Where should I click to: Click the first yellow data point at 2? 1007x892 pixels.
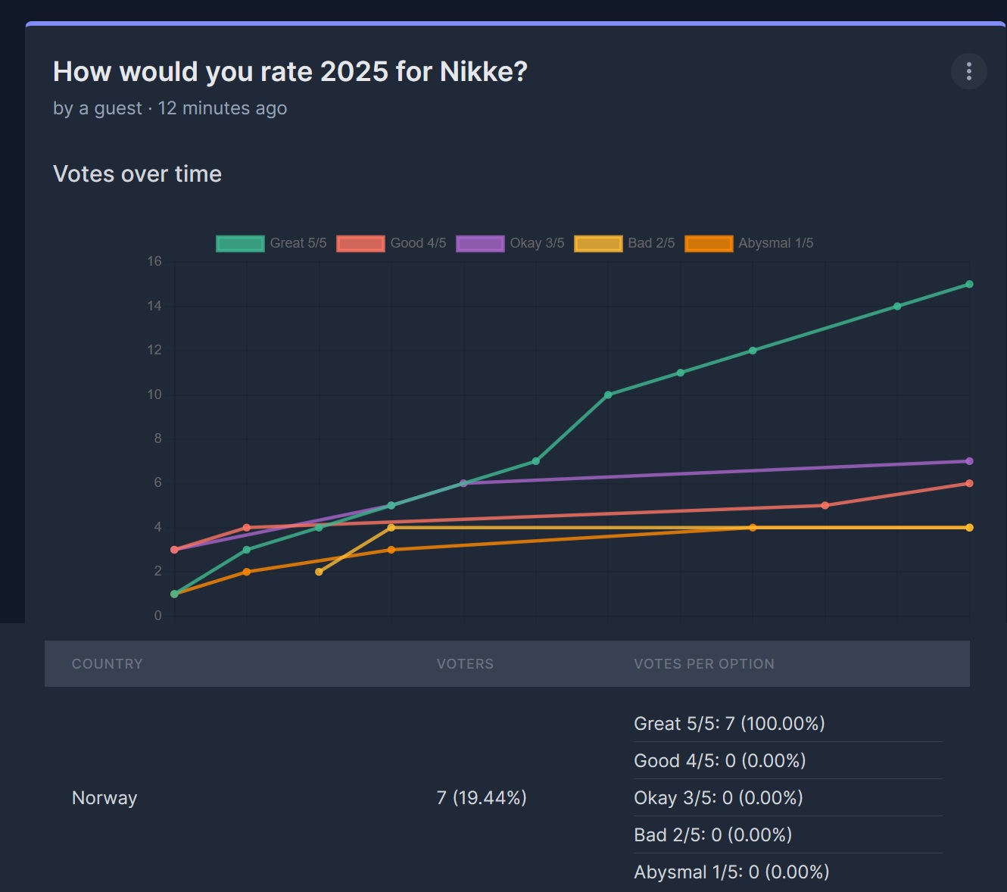(x=319, y=572)
